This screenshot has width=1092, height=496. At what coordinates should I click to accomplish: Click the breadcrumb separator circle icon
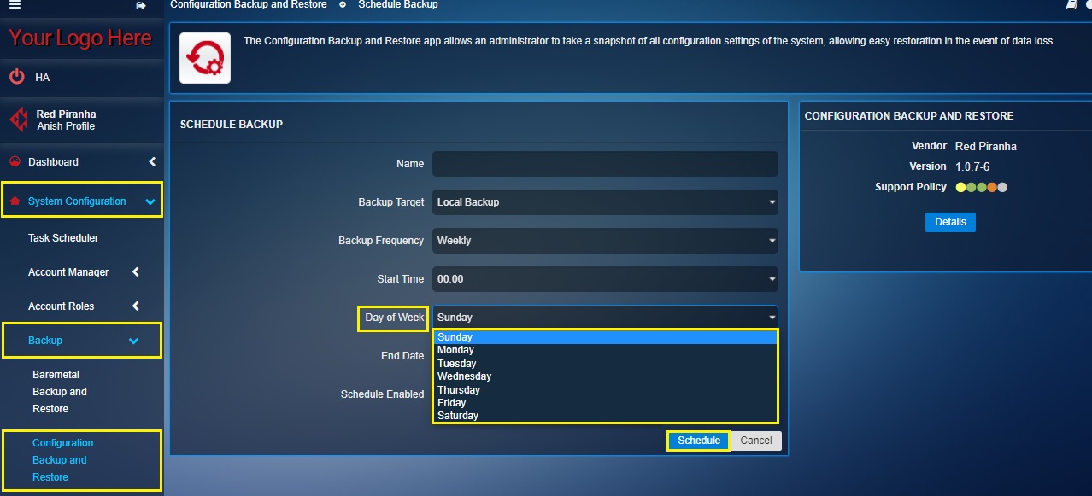[x=343, y=5]
